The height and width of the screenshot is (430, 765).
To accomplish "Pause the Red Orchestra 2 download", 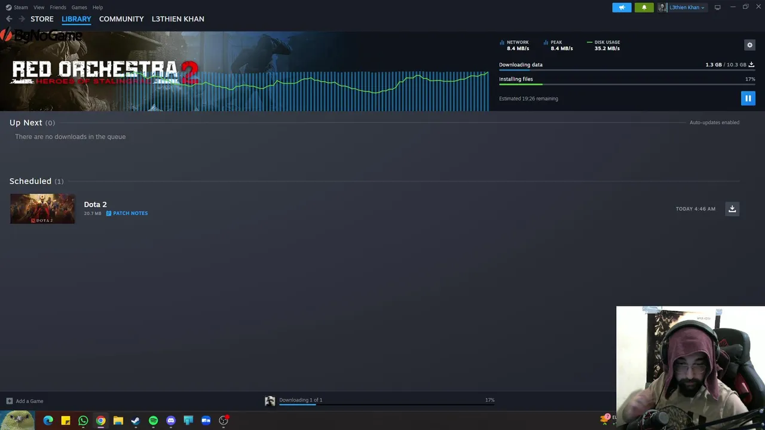I will [x=748, y=99].
